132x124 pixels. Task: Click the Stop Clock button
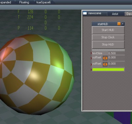pyautogui.click(x=108, y=37)
